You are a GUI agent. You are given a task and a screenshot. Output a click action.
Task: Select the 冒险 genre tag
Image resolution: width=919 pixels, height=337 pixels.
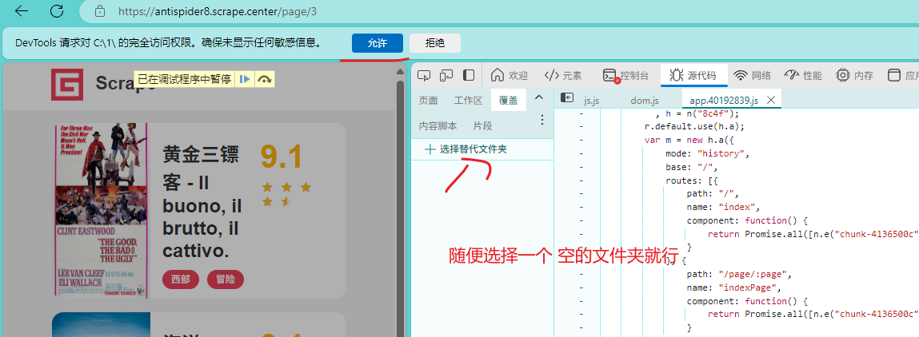click(x=225, y=280)
